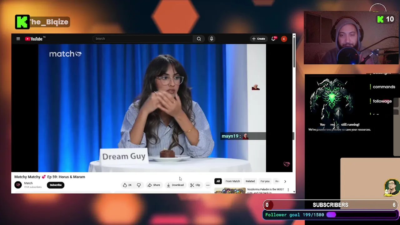Viewport: 400px width, 225px height.
Task: Click the streamer webcam feed
Action: pos(351,38)
